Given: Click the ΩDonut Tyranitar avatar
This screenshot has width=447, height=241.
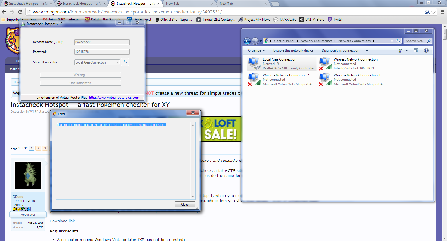Looking at the screenshot, I should pyautogui.click(x=28, y=175).
